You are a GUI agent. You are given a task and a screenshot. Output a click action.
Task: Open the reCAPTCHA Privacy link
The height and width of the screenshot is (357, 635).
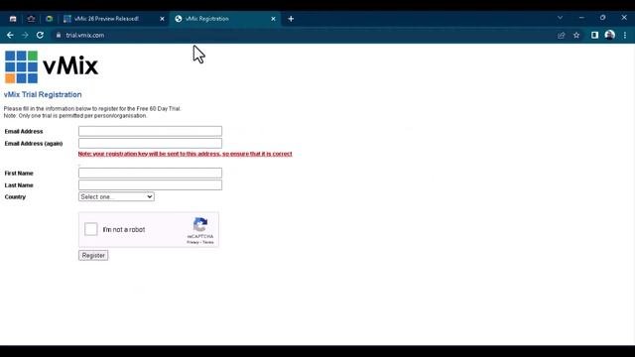(192, 242)
